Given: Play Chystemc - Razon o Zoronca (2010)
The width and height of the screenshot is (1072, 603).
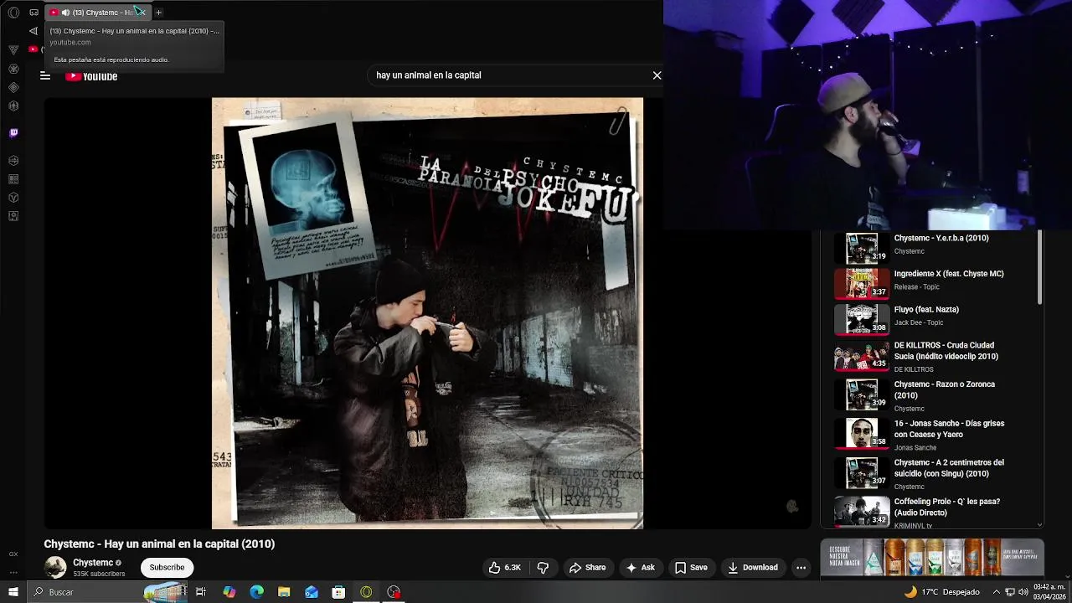Looking at the screenshot, I should [945, 389].
